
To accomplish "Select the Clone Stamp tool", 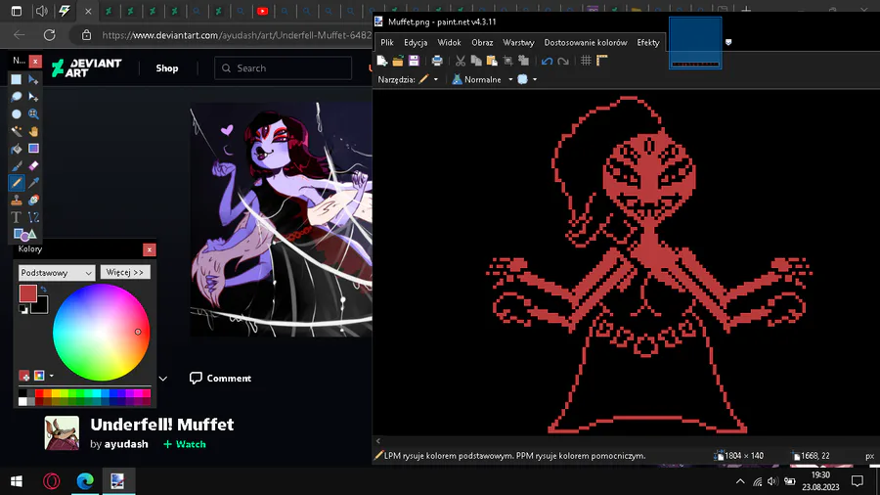I will pyautogui.click(x=17, y=200).
